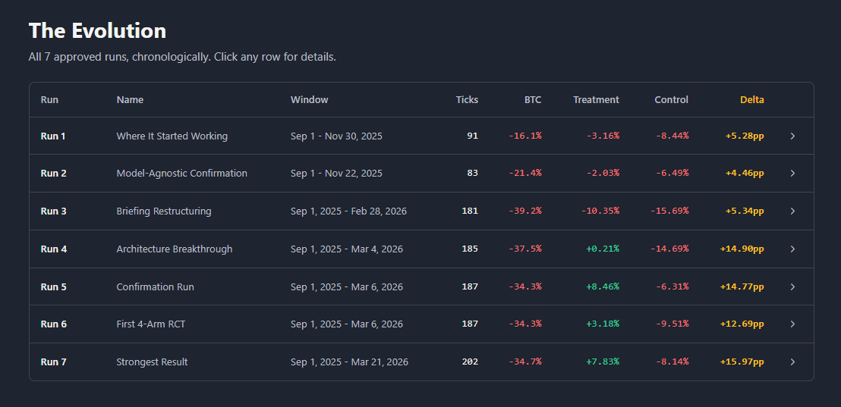Click the Run 5 row label
This screenshot has width=841, height=407.
click(54, 287)
